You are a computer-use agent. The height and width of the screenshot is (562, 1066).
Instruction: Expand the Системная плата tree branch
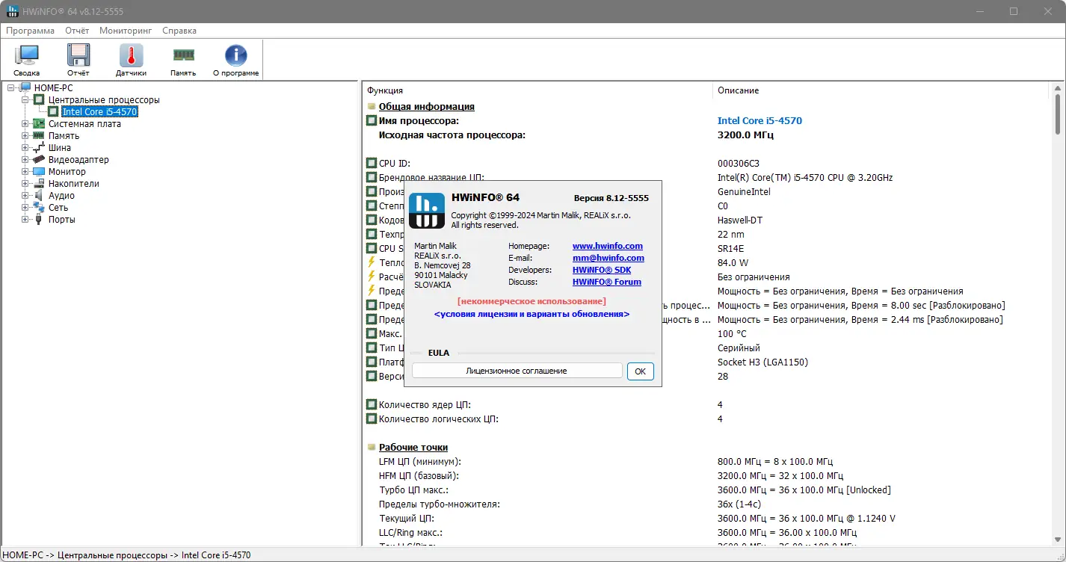click(25, 124)
